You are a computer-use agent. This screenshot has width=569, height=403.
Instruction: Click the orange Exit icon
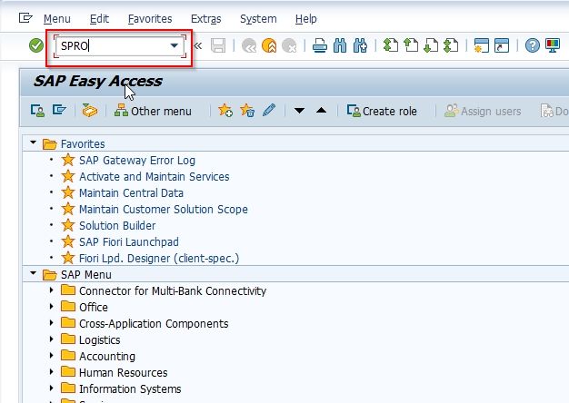(x=269, y=45)
